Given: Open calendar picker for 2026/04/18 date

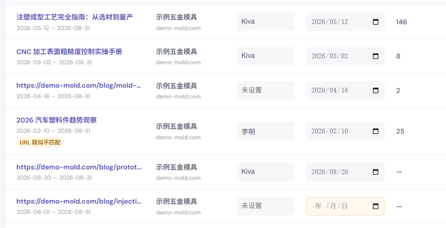Looking at the screenshot, I should pos(376,90).
